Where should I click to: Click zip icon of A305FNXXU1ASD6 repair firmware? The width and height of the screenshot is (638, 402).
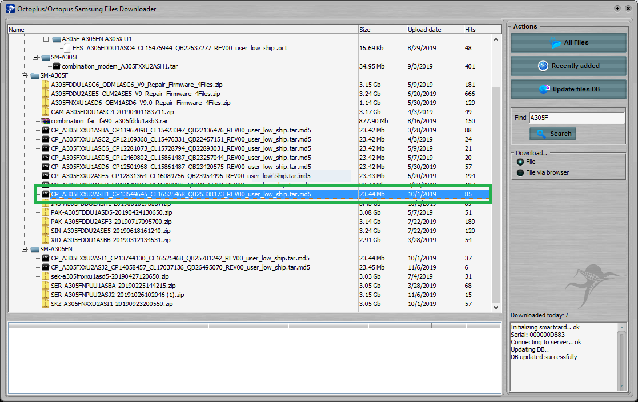[x=45, y=103]
